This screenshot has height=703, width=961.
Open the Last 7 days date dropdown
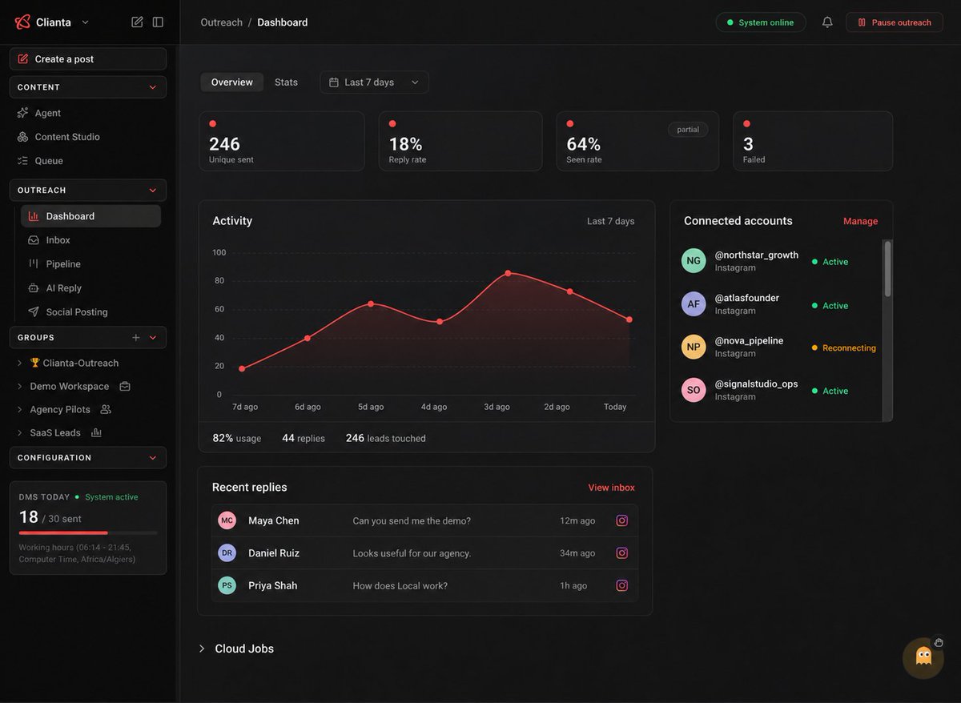pos(374,82)
